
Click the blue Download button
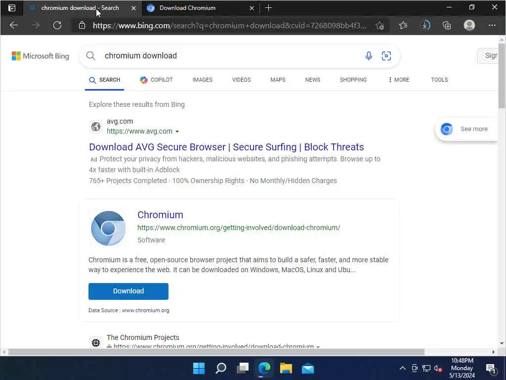click(128, 291)
